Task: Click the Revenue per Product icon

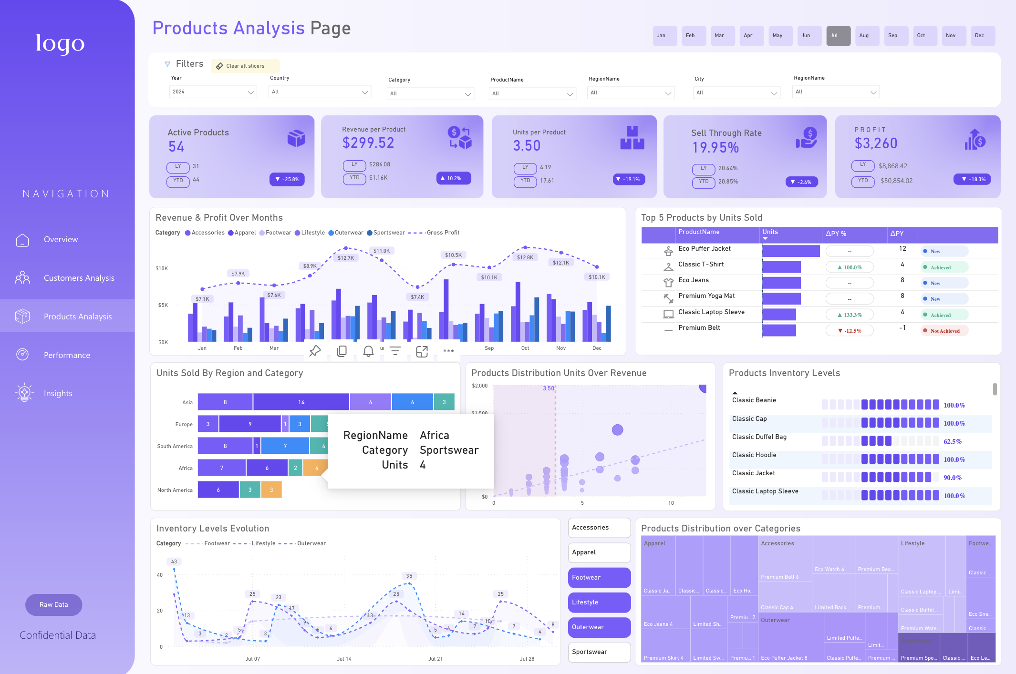Action: pyautogui.click(x=460, y=138)
